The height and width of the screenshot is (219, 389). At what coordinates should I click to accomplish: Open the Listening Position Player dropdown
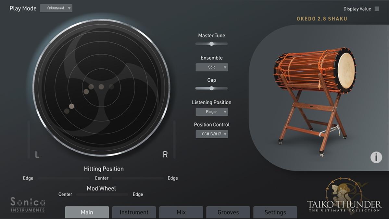click(x=212, y=112)
